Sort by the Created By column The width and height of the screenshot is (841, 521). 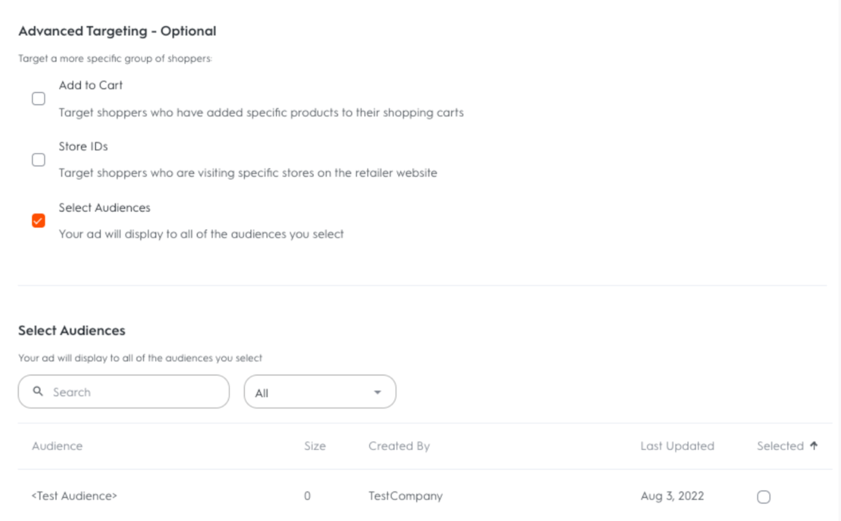click(x=399, y=446)
